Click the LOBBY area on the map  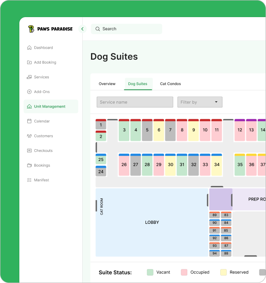click(152, 222)
